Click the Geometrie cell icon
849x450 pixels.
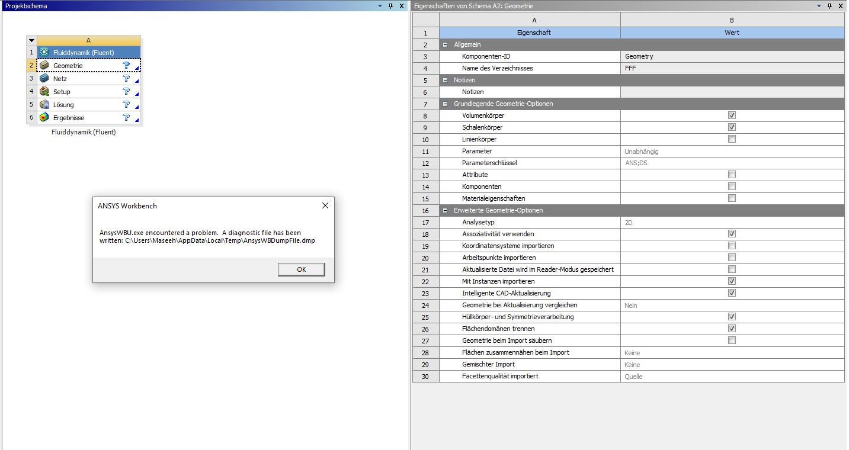tap(44, 66)
